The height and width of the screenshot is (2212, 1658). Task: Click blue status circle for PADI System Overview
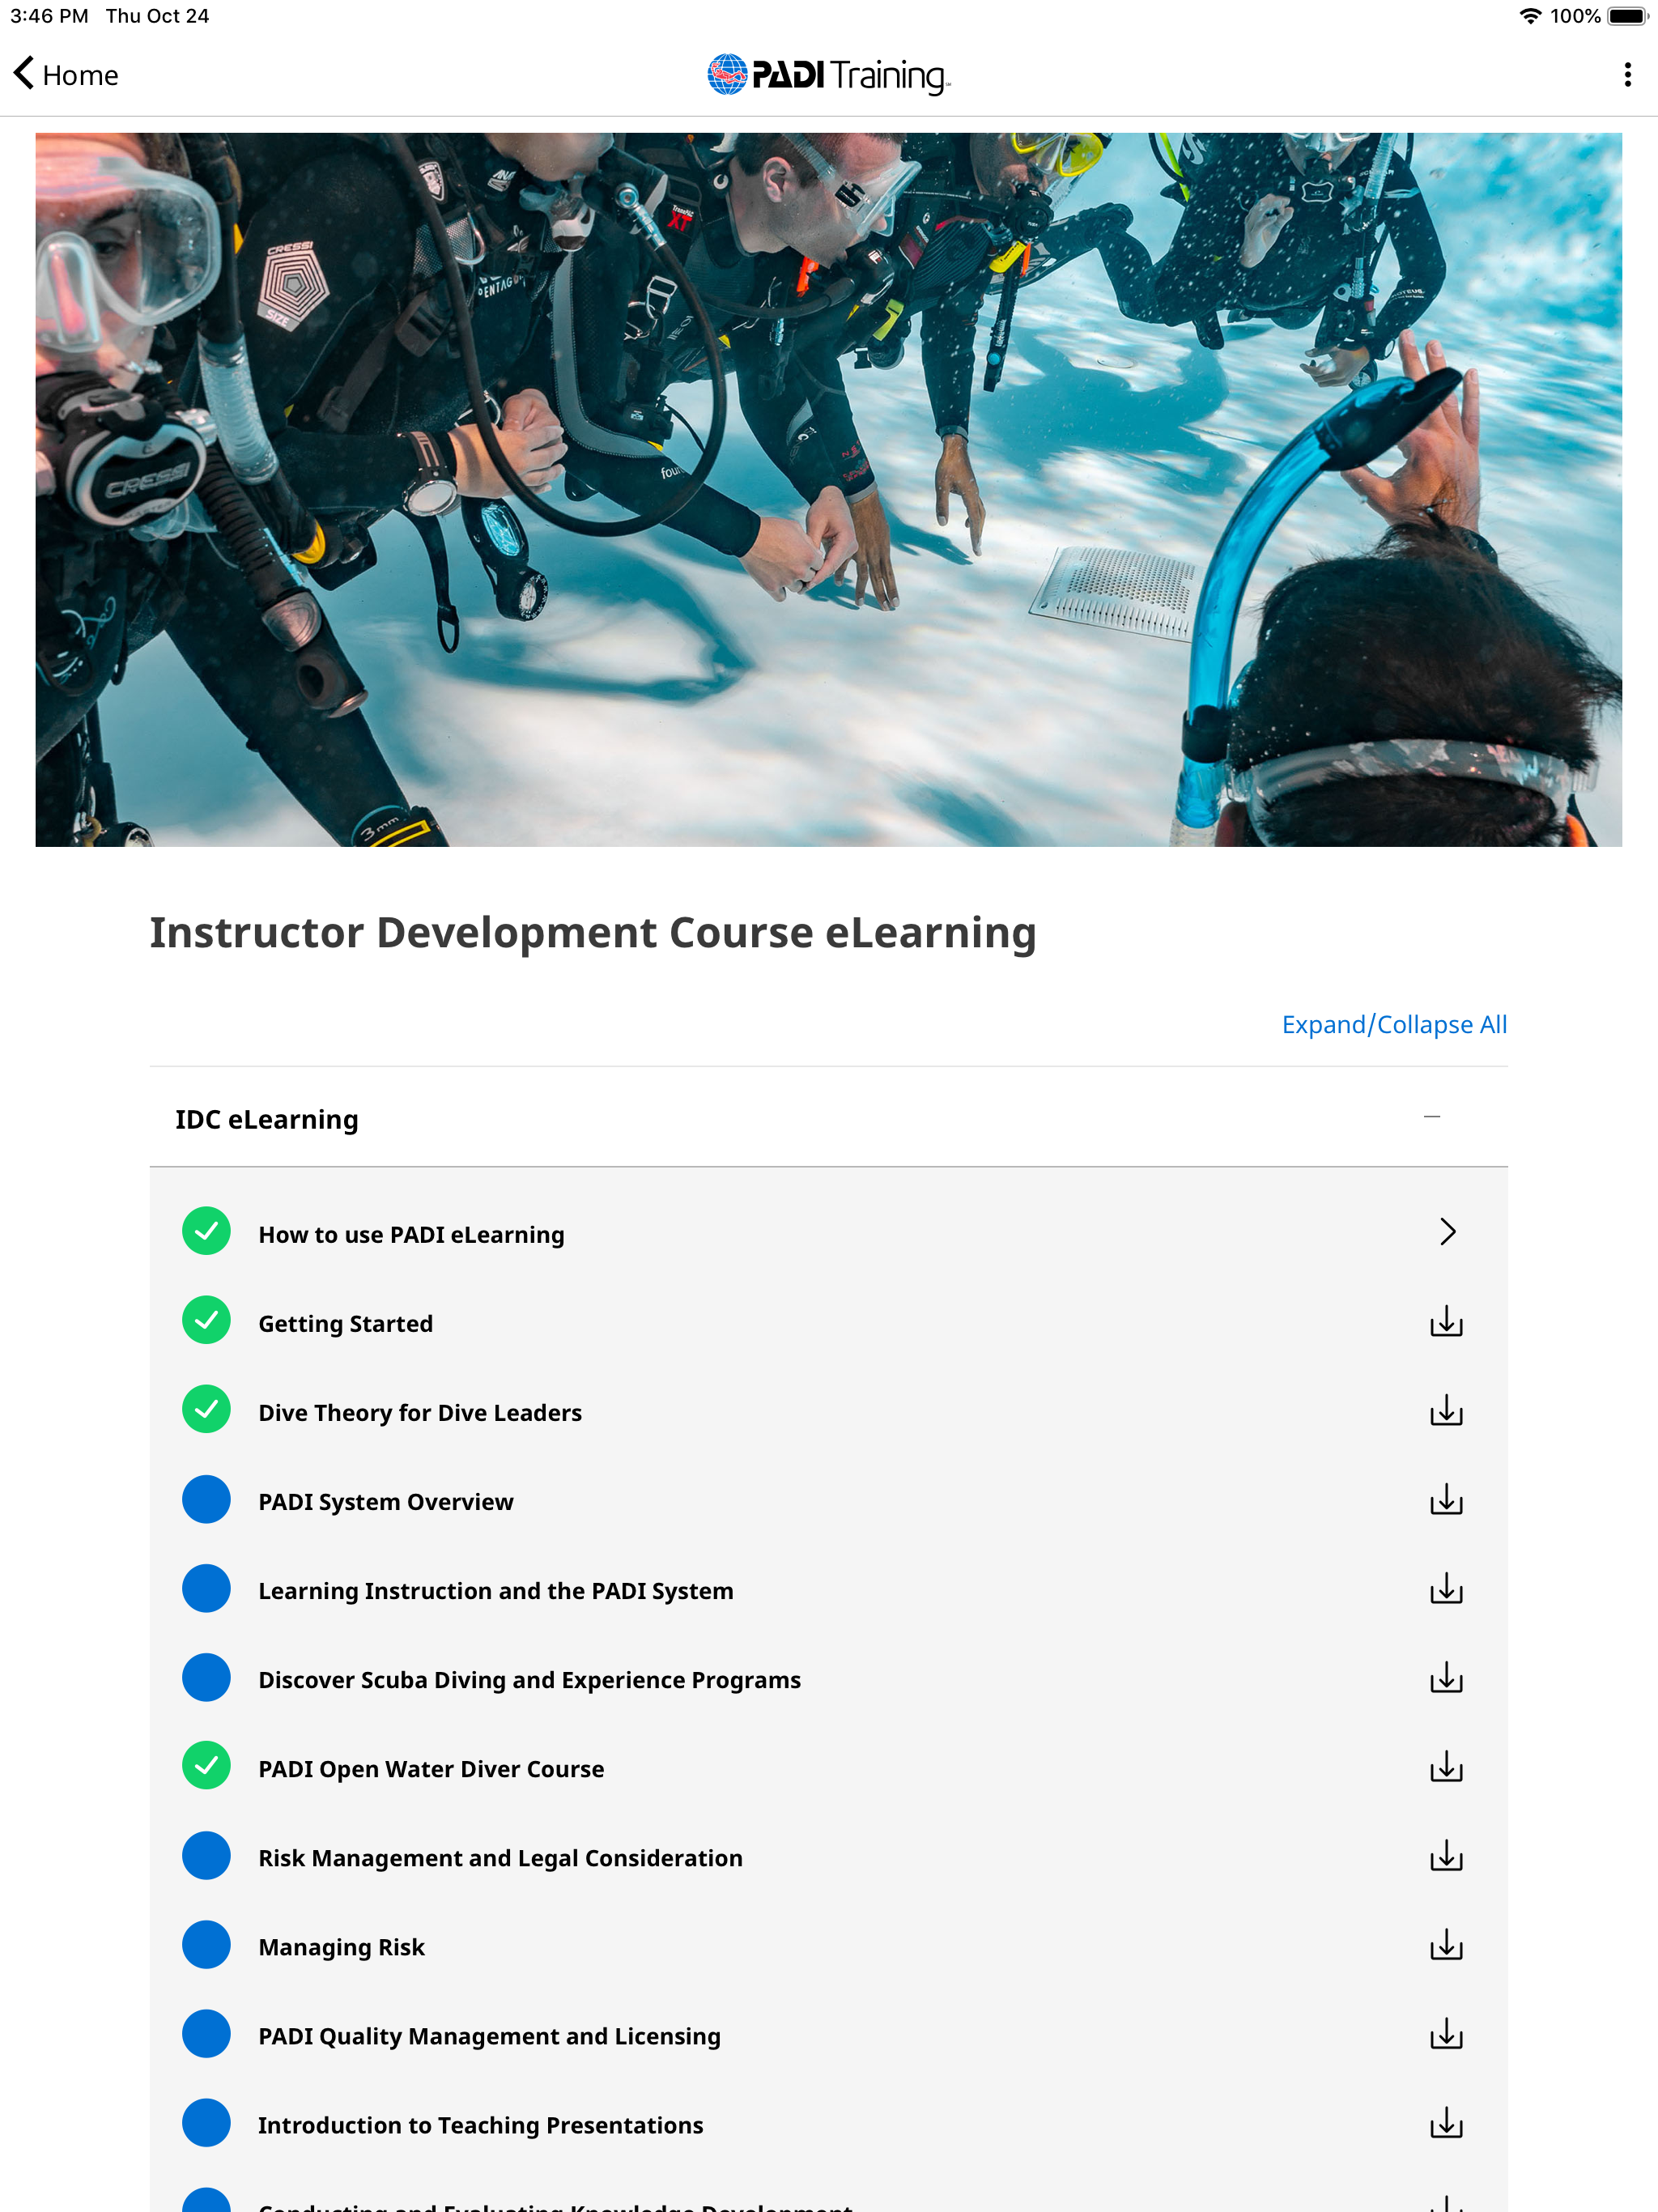tap(206, 1499)
